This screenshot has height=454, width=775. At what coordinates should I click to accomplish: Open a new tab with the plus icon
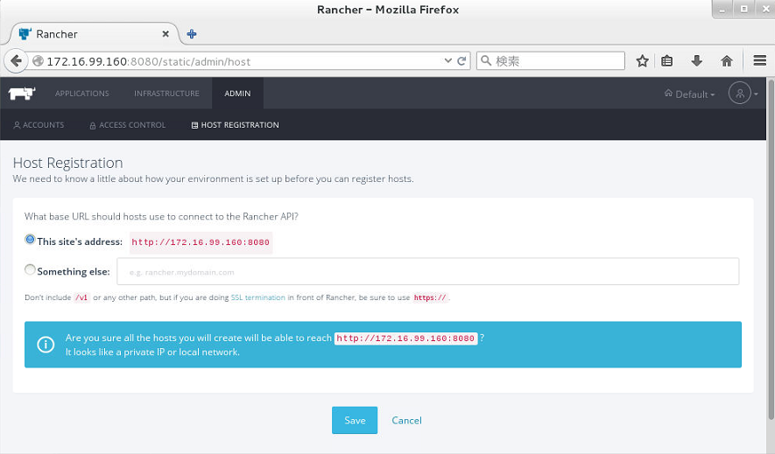coord(192,34)
